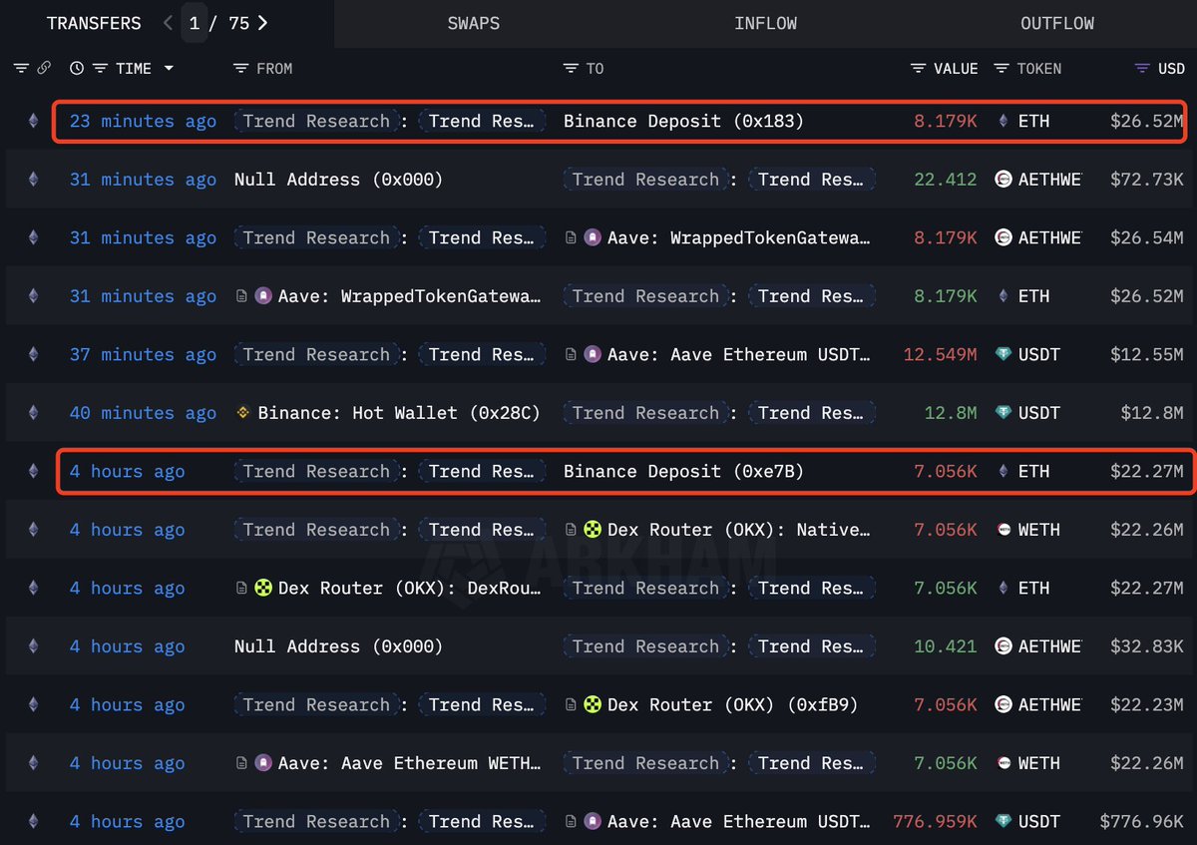Open the Dex Router (OKX) (0xfB9) address
Screen dimensions: 1197x845
733,704
